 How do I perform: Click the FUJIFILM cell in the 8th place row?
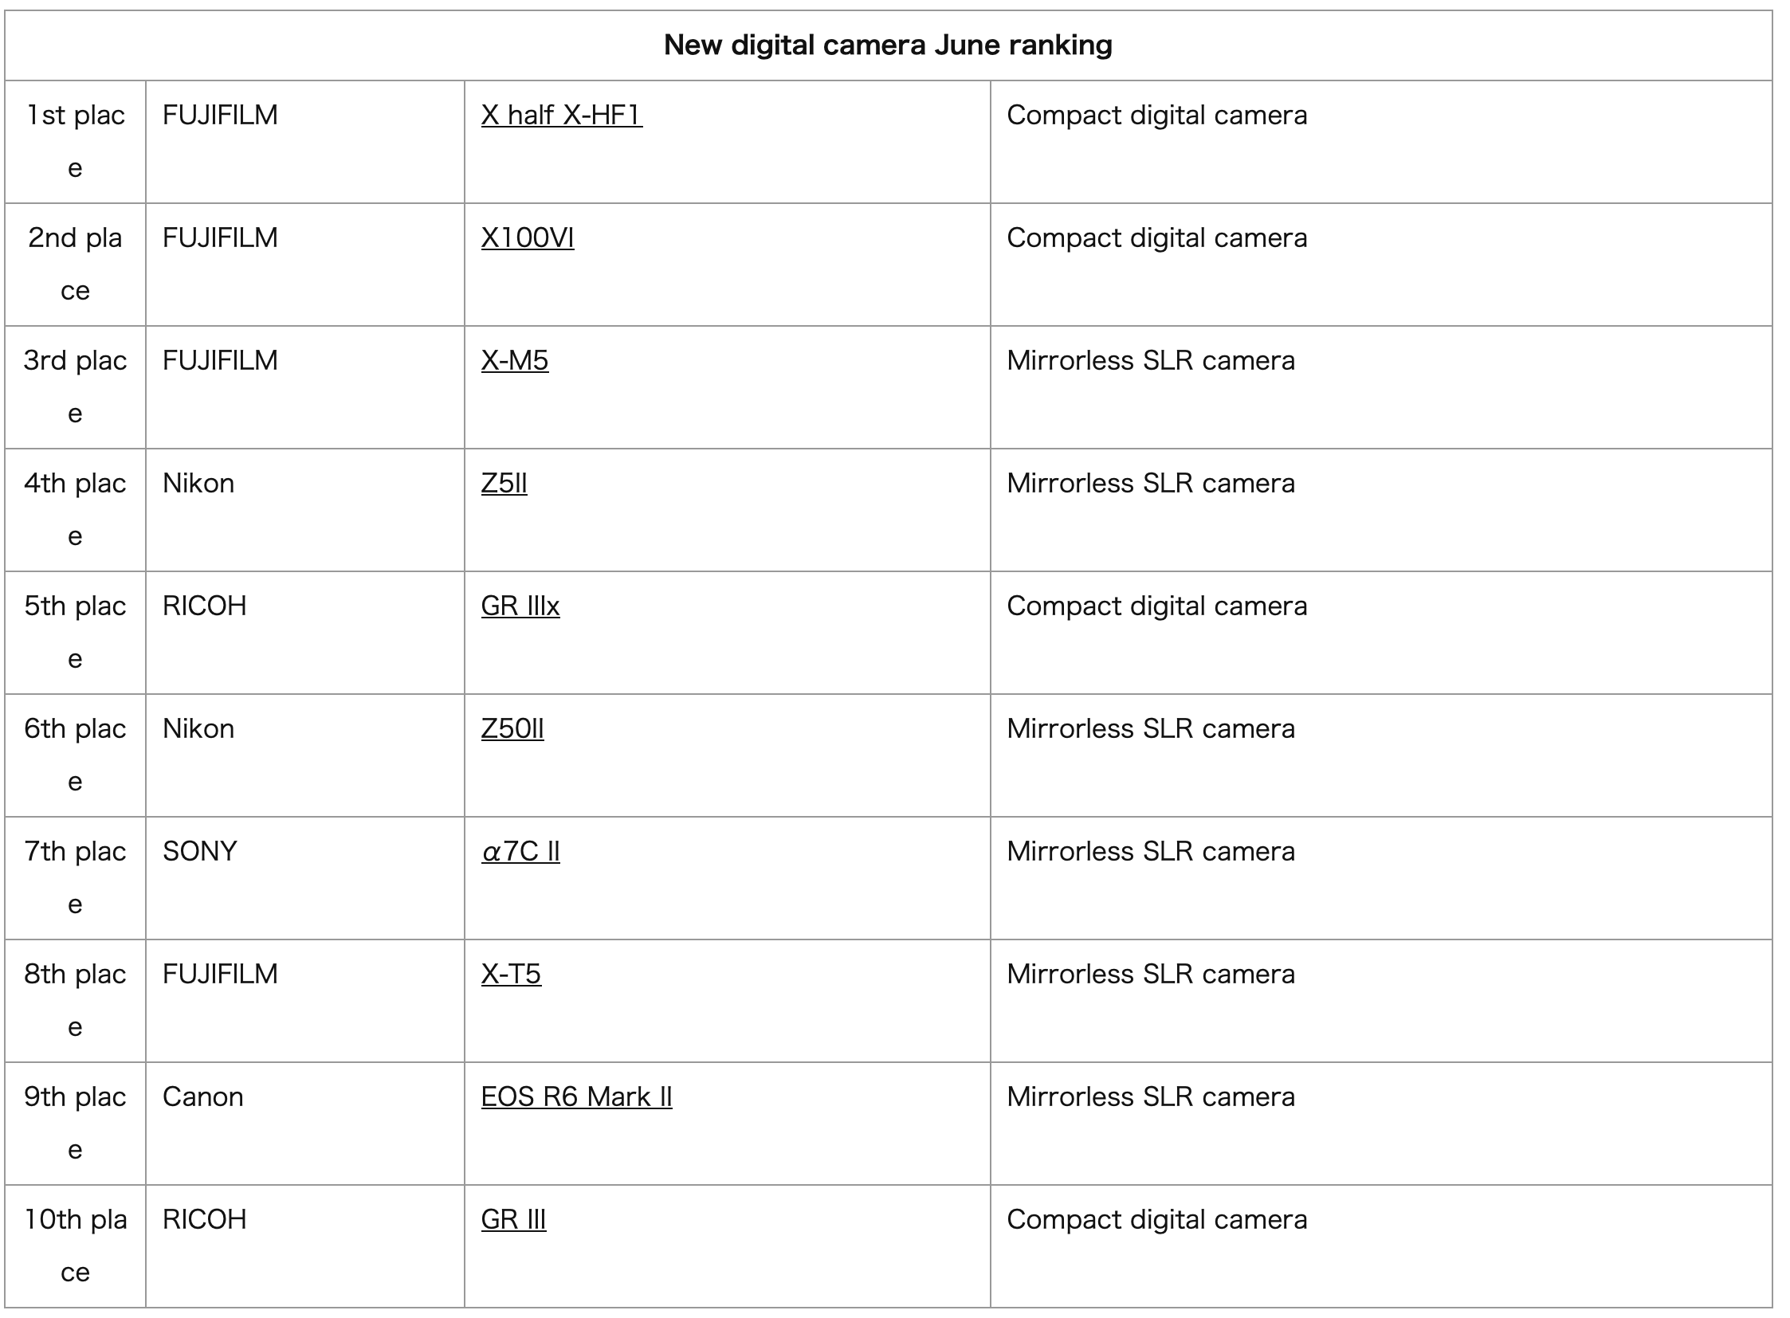(x=219, y=975)
